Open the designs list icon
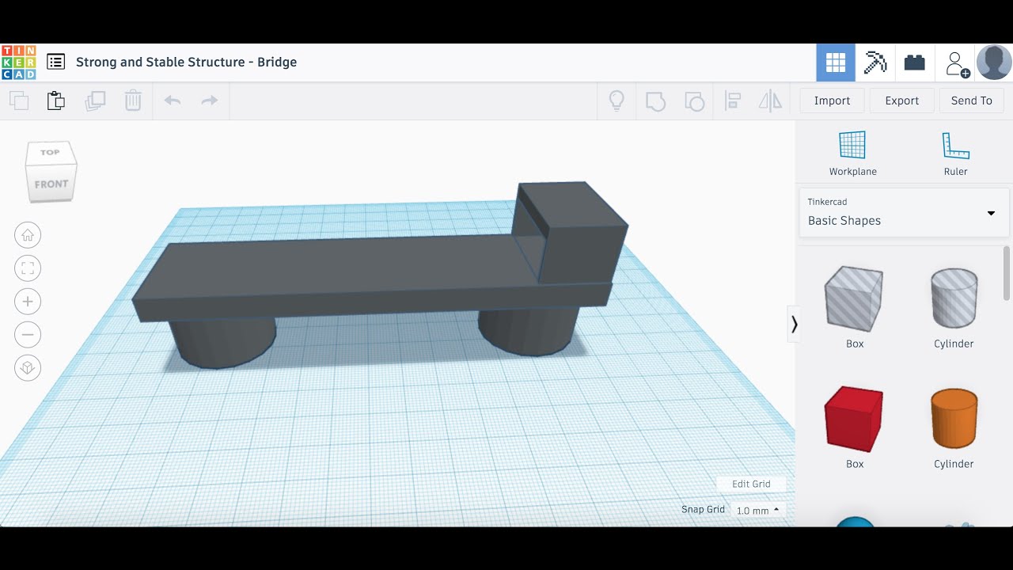The image size is (1013, 570). [x=55, y=62]
